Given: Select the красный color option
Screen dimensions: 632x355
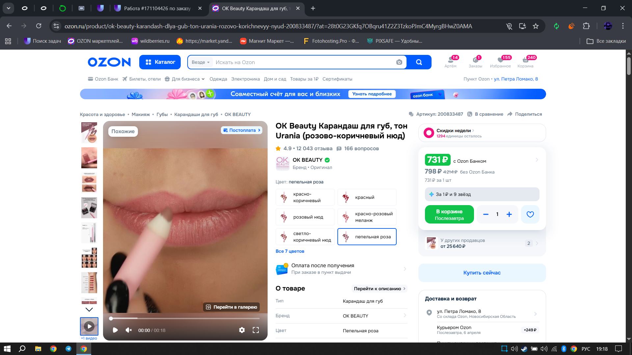Looking at the screenshot, I should tap(367, 197).
